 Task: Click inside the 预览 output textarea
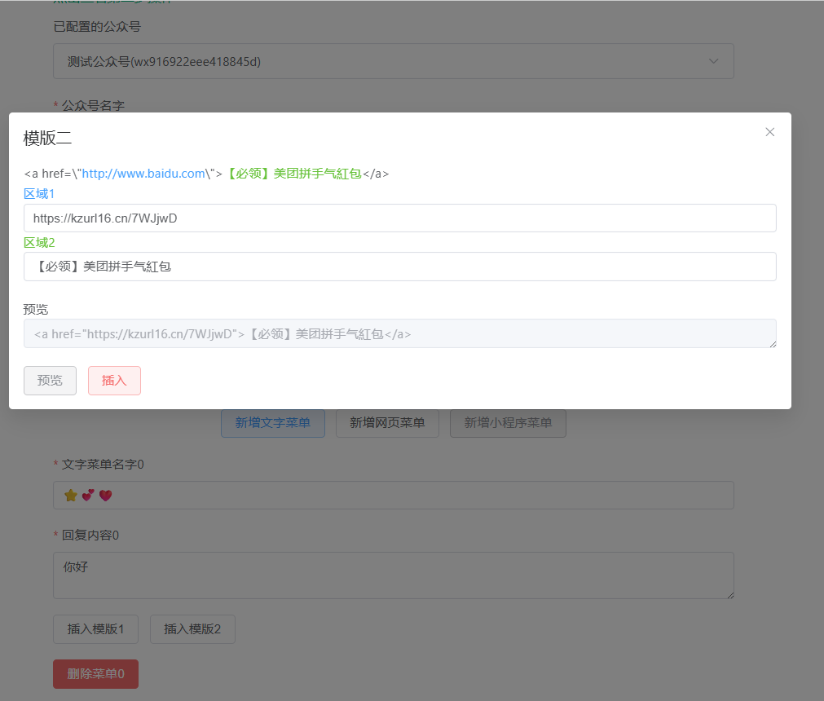coord(399,333)
